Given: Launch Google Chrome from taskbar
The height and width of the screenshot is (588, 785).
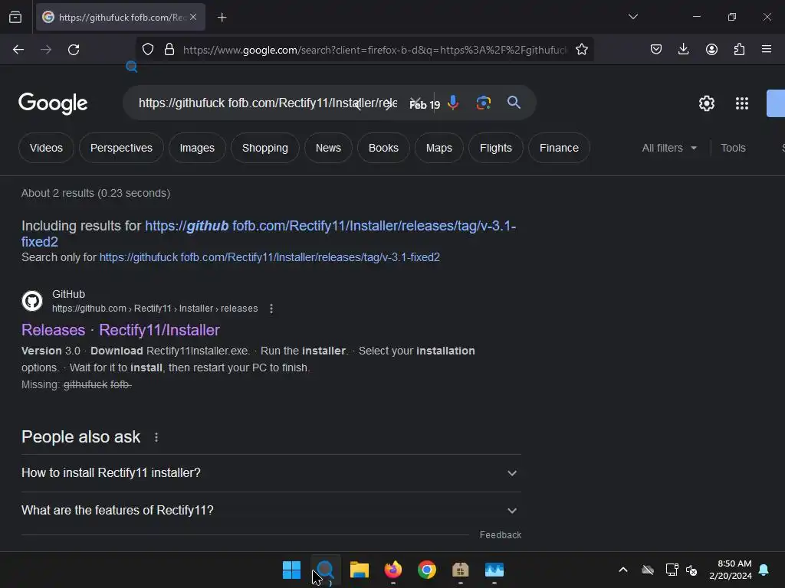Looking at the screenshot, I should click(x=426, y=570).
